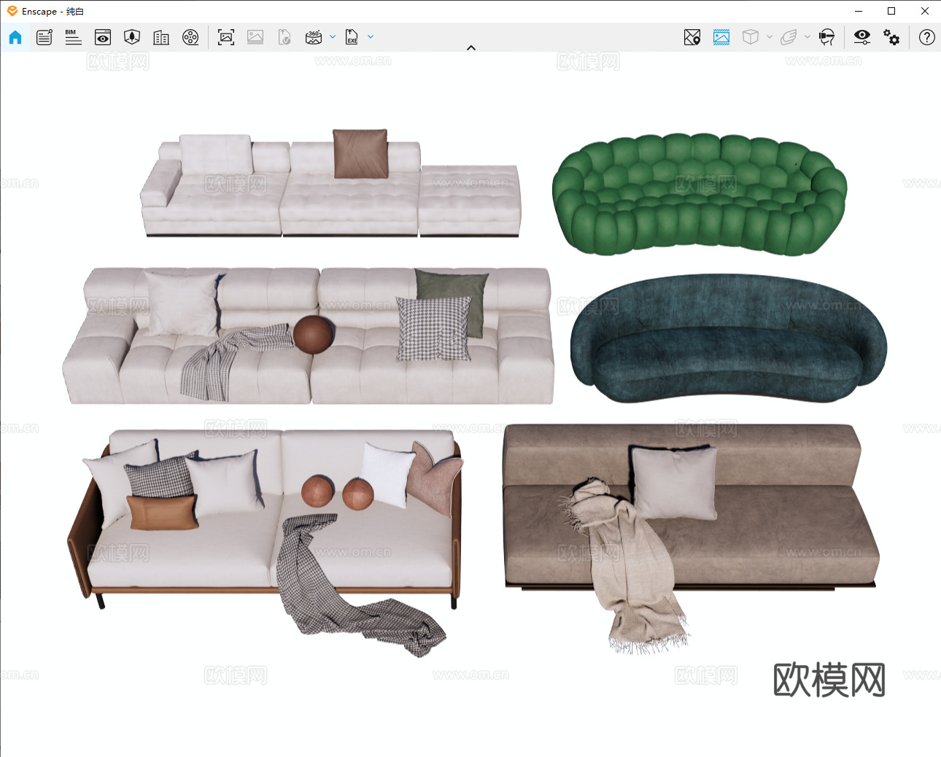Image resolution: width=941 pixels, height=757 pixels.
Task: Open the Asset Library tree-cube icon
Action: pyautogui.click(x=132, y=37)
